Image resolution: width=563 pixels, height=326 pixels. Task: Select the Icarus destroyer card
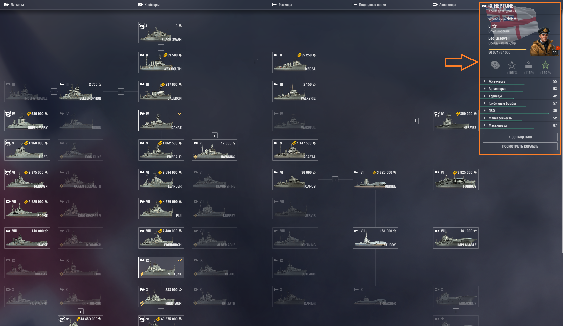(x=295, y=179)
